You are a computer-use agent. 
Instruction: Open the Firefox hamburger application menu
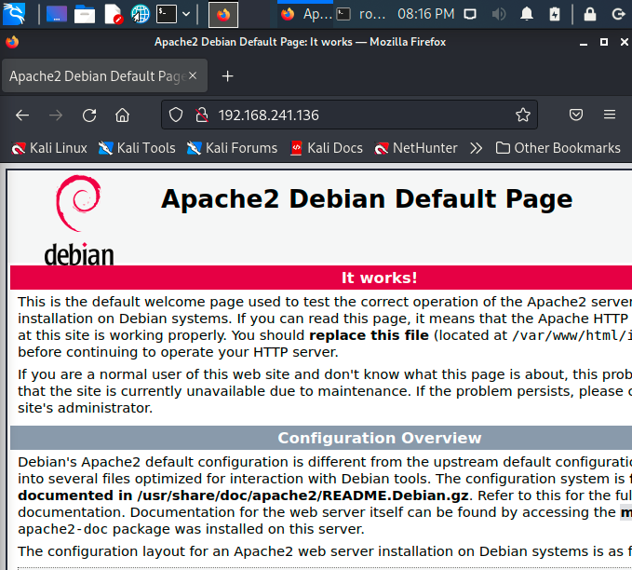[x=610, y=115]
